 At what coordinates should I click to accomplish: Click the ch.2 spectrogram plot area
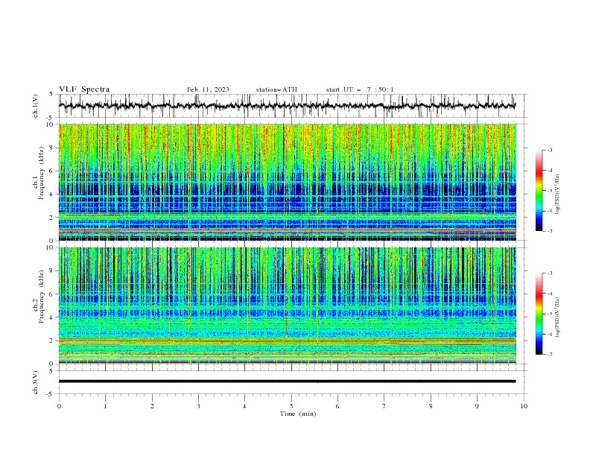[x=288, y=305]
